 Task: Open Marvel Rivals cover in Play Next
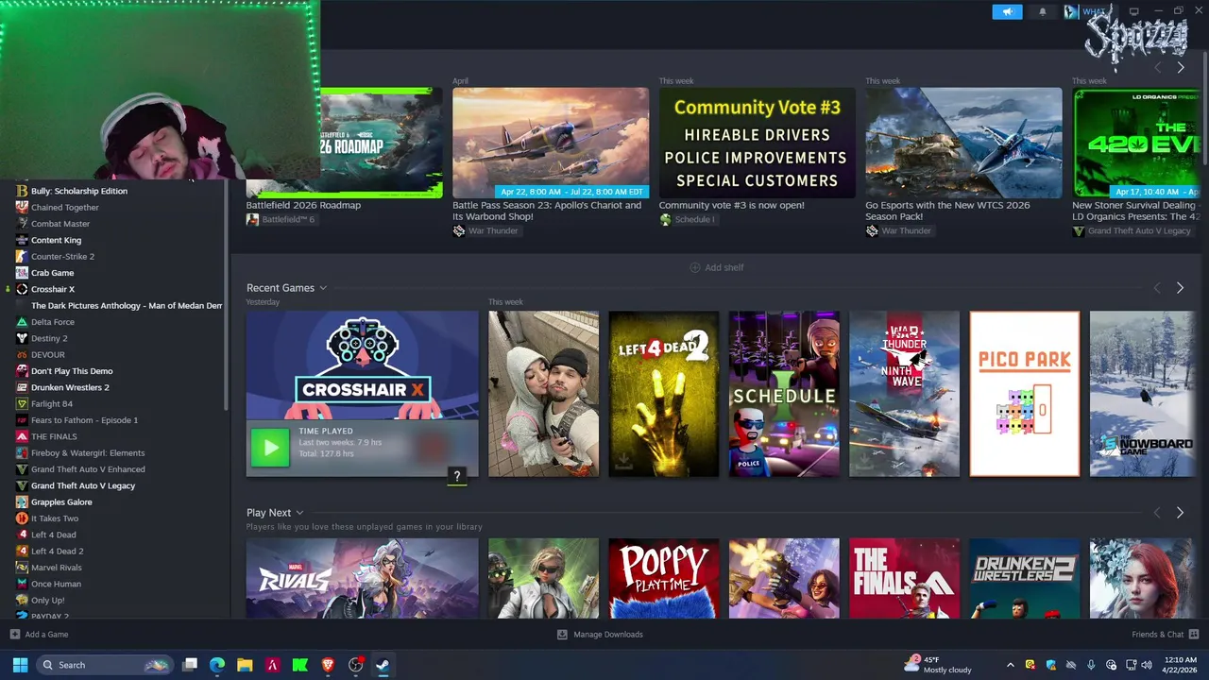pos(363,578)
